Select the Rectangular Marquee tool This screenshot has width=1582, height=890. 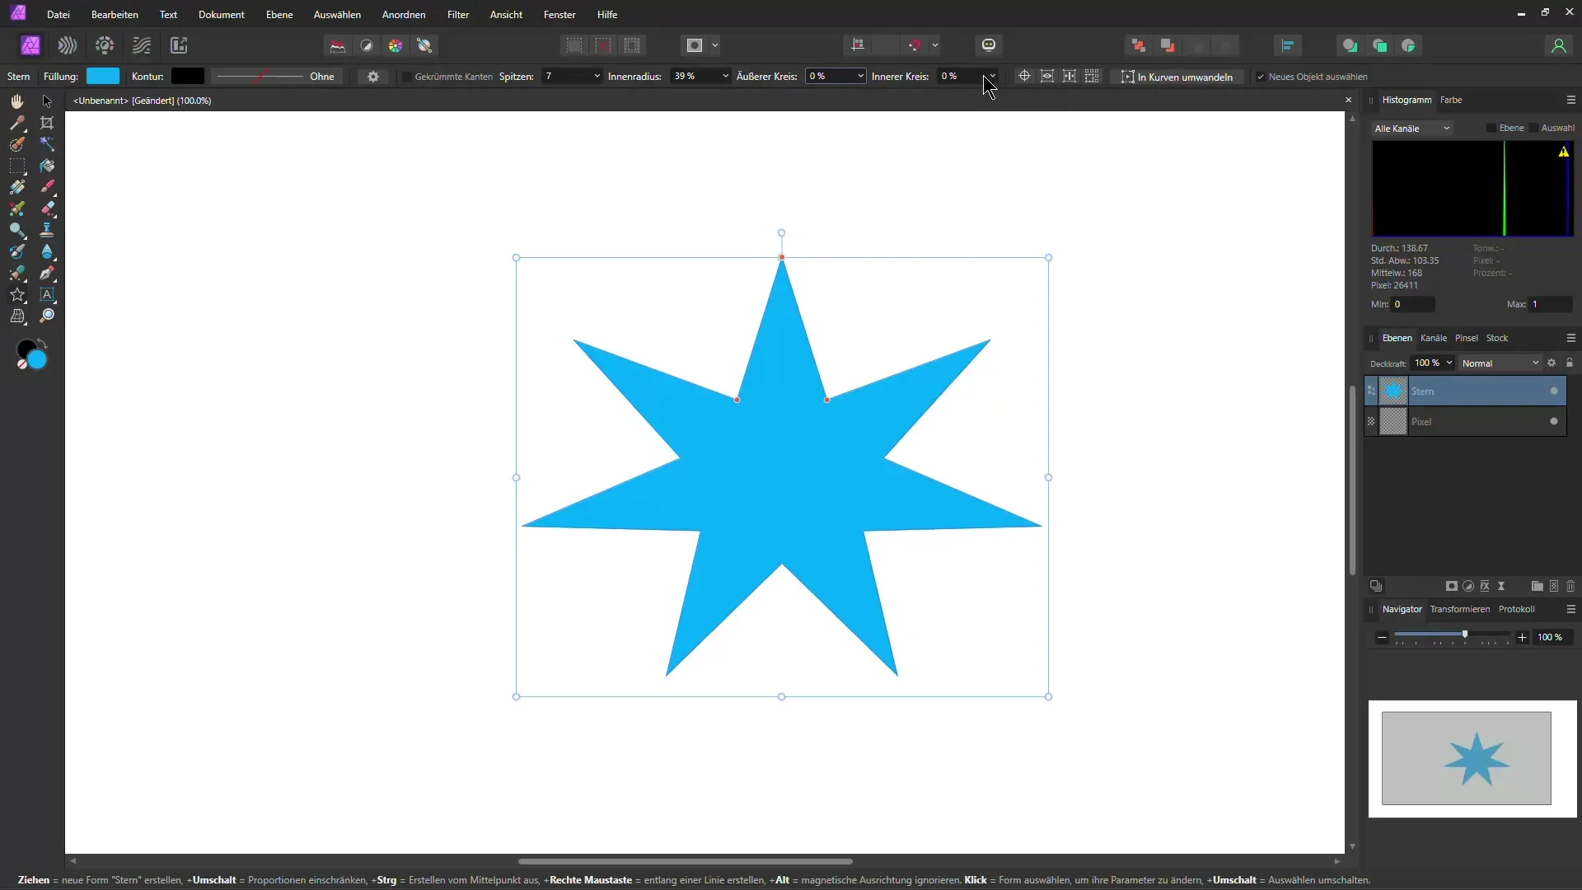[17, 166]
